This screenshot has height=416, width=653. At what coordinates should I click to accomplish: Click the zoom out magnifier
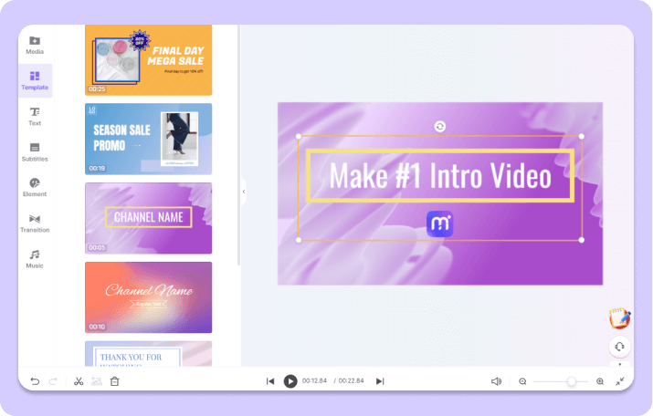point(522,381)
